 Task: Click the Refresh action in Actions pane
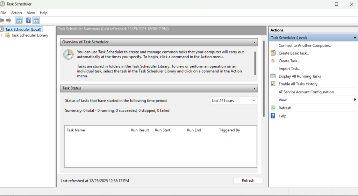285,108
